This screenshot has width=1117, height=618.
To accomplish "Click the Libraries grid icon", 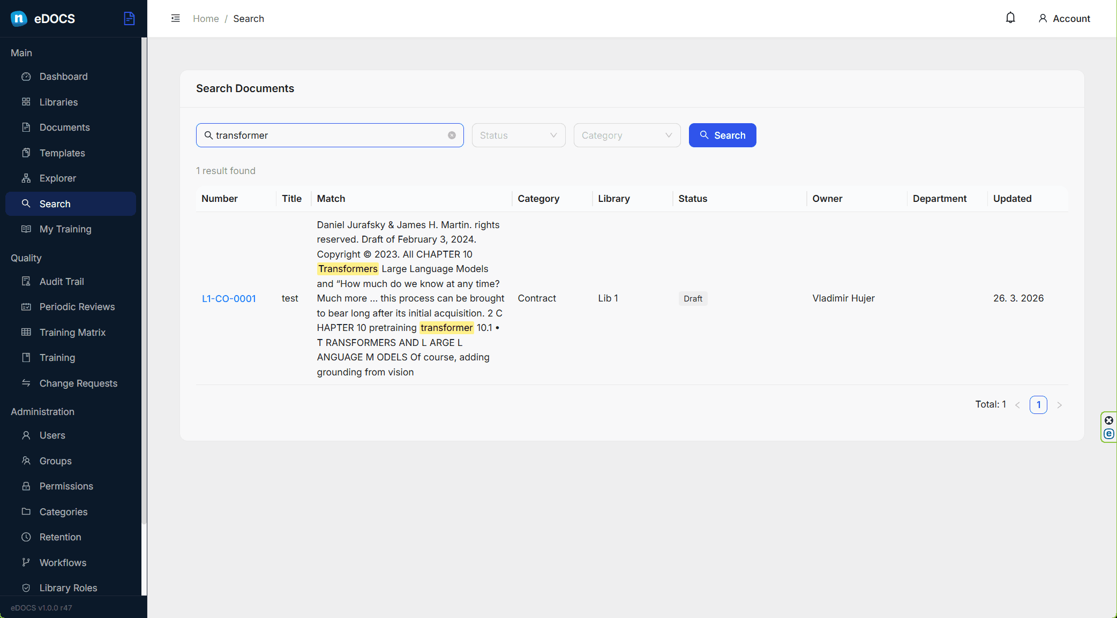I will [x=26, y=102].
